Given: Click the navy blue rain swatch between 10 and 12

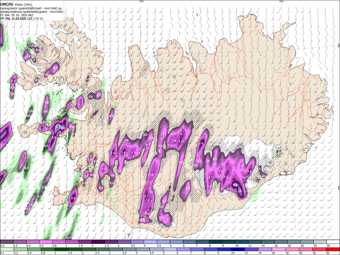Looking at the screenshot, I should click(237, 249).
